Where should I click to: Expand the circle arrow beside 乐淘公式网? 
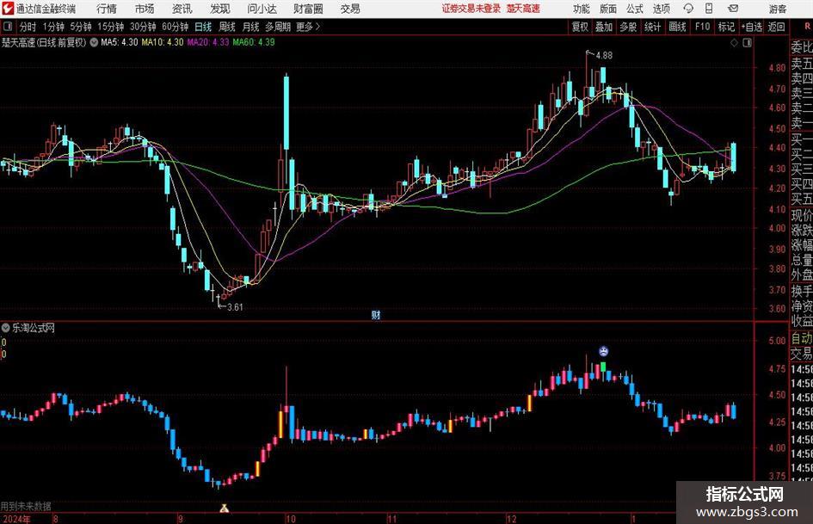tap(6, 327)
